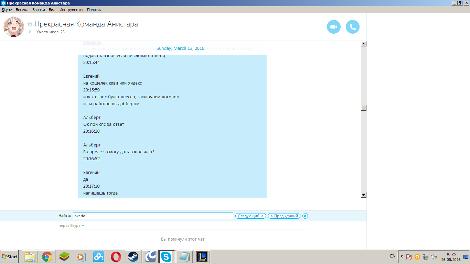The height and width of the screenshot is (264, 470).
Task: Open the Windows Start menu
Action: click(x=10, y=257)
